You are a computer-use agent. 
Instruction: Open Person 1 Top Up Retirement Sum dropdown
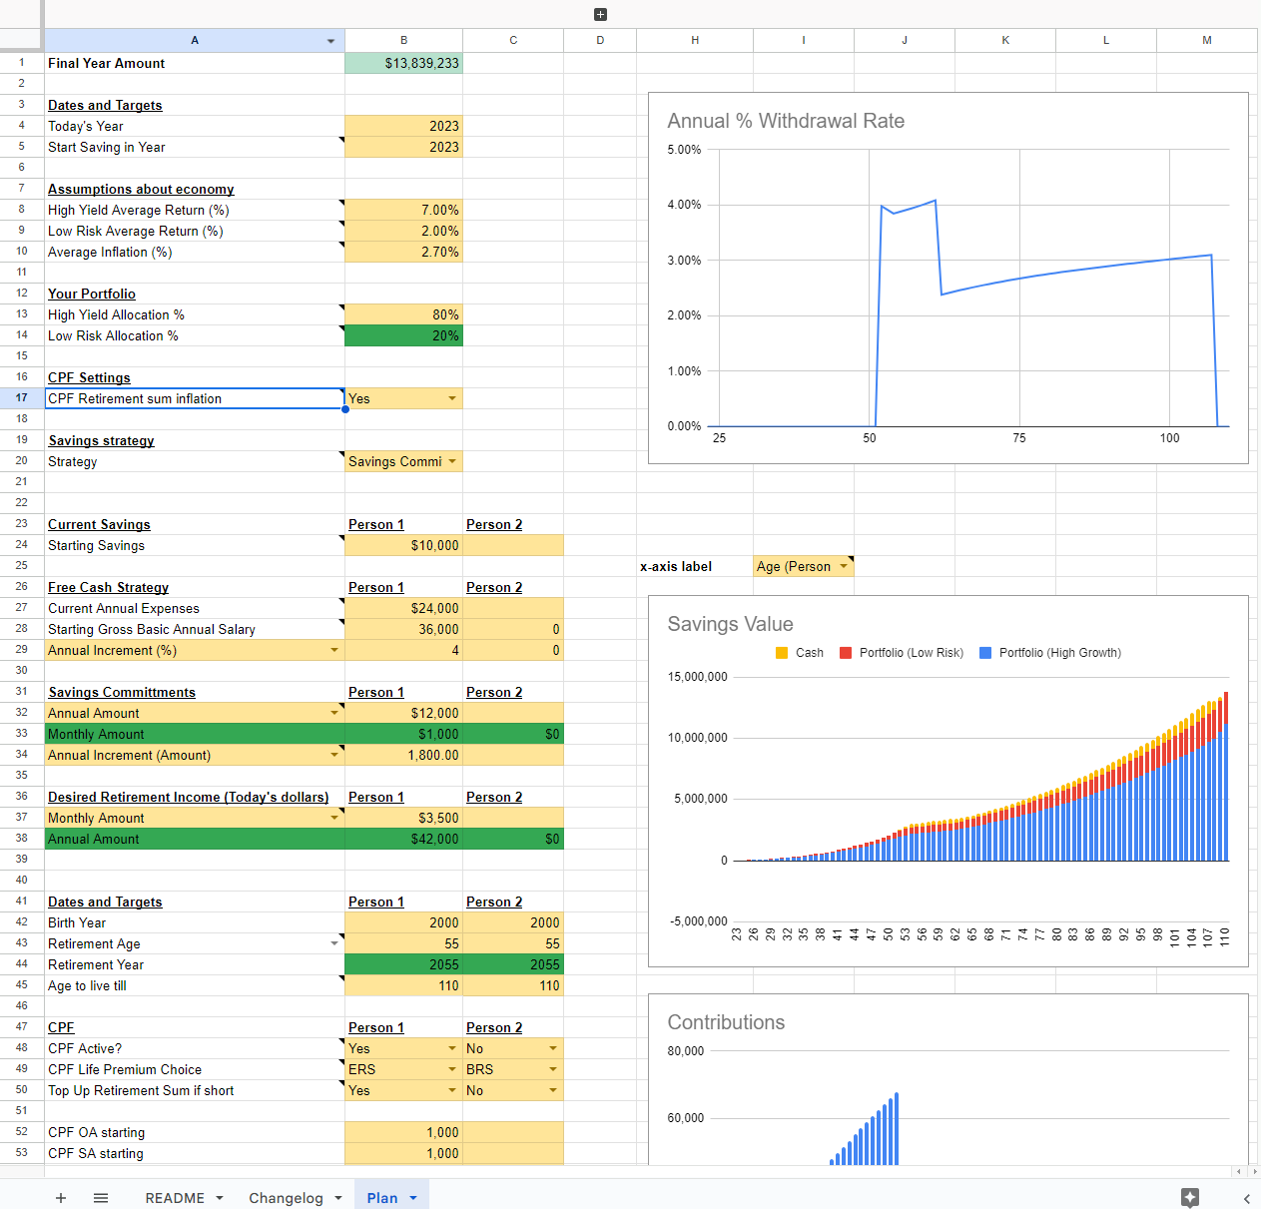tap(452, 1090)
